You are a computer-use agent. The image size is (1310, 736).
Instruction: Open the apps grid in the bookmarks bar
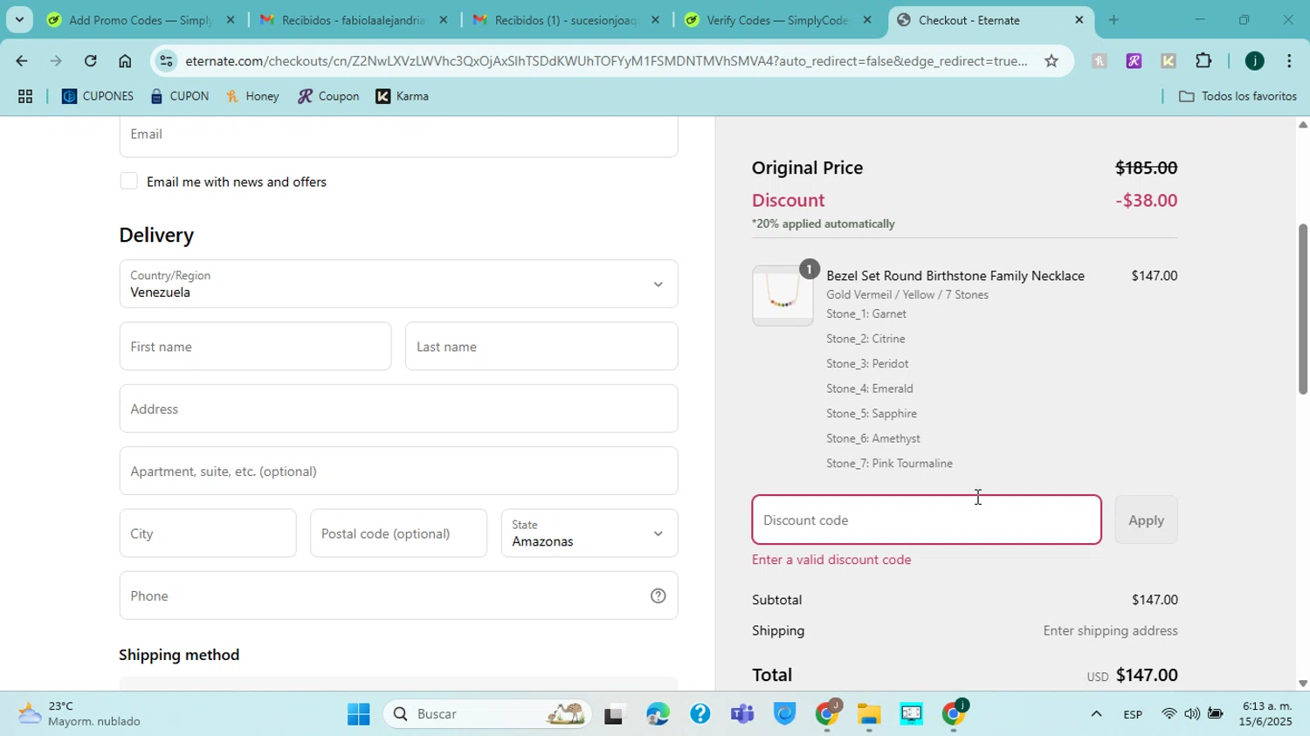tap(25, 97)
